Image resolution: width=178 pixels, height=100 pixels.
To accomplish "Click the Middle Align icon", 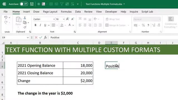I will (85, 19).
